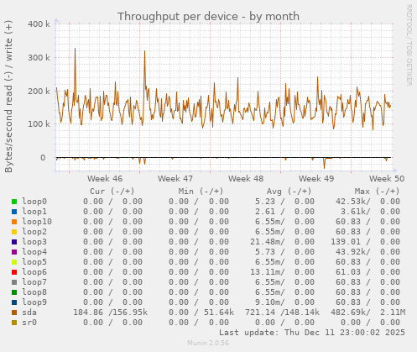Click the 'Week 47' axis label

click(175, 179)
